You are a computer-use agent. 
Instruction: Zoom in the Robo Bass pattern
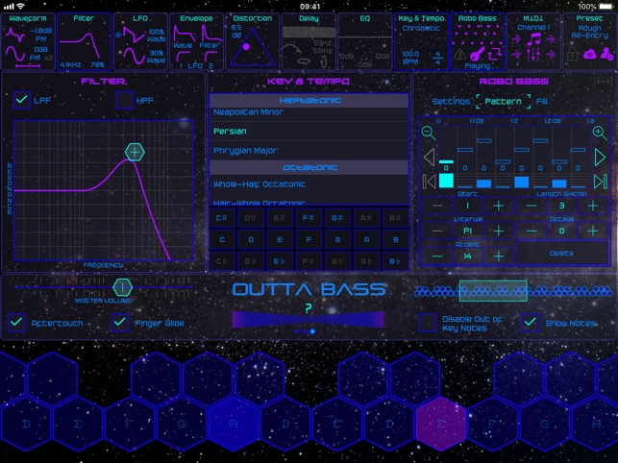[x=600, y=134]
